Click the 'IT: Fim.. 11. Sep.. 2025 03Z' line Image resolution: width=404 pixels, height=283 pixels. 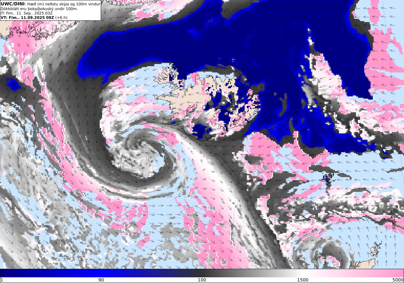pyautogui.click(x=27, y=13)
